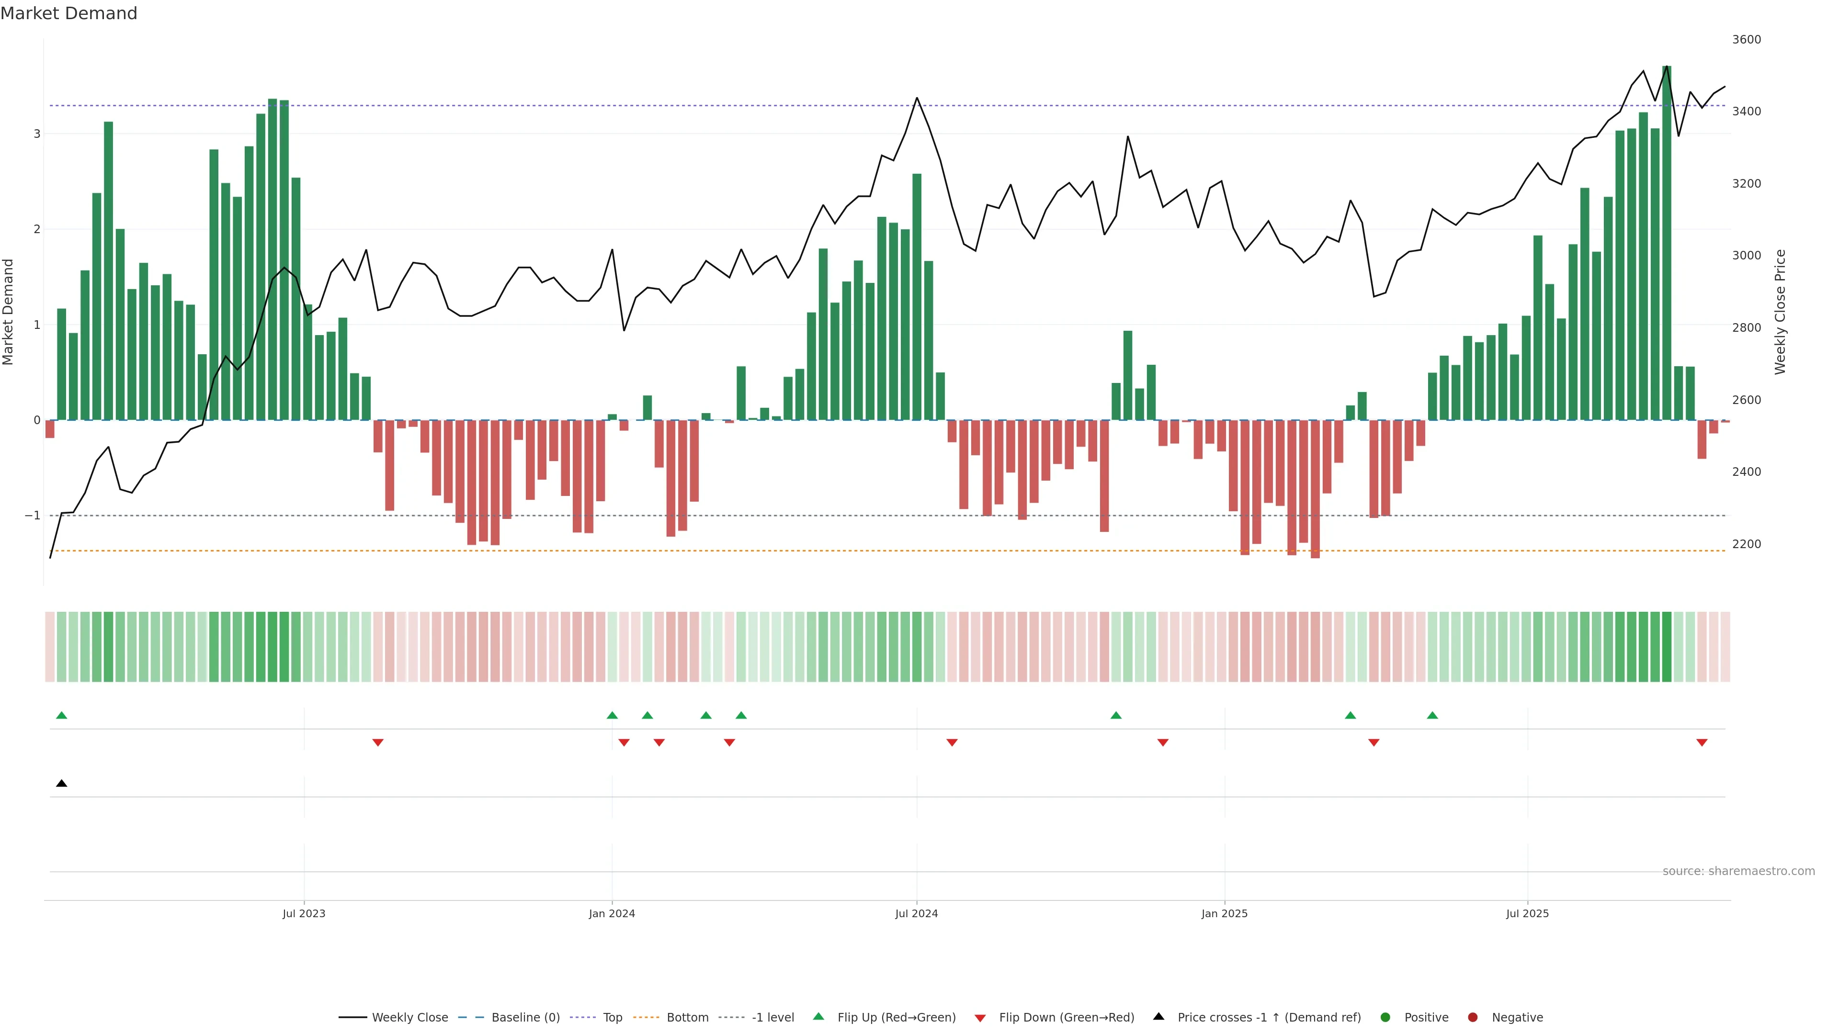The width and height of the screenshot is (1839, 1034).
Task: Click the red Flip Down marker near Jul 2024
Action: click(x=952, y=743)
